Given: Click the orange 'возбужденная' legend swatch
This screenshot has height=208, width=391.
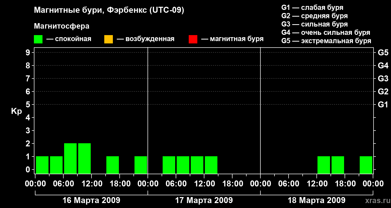Looking at the screenshot, I should [108, 39].
